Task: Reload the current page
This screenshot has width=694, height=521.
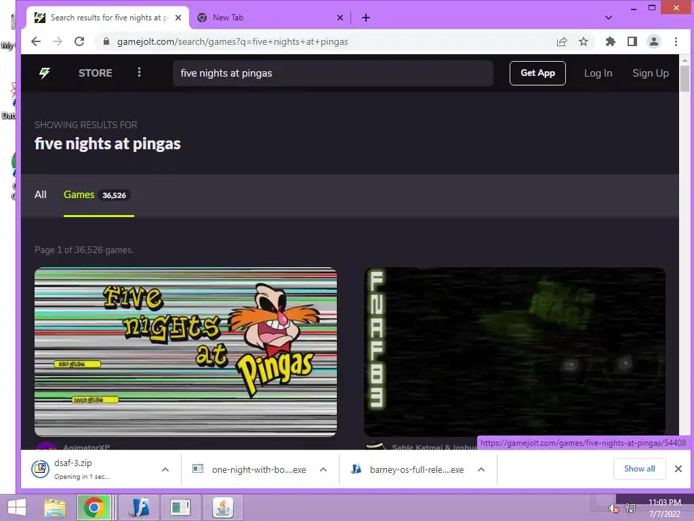Action: [x=79, y=41]
